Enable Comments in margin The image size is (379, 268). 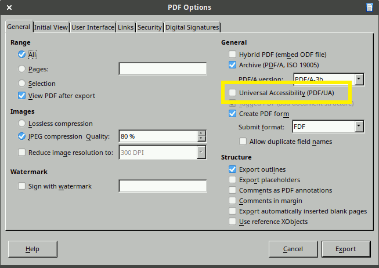(233, 201)
